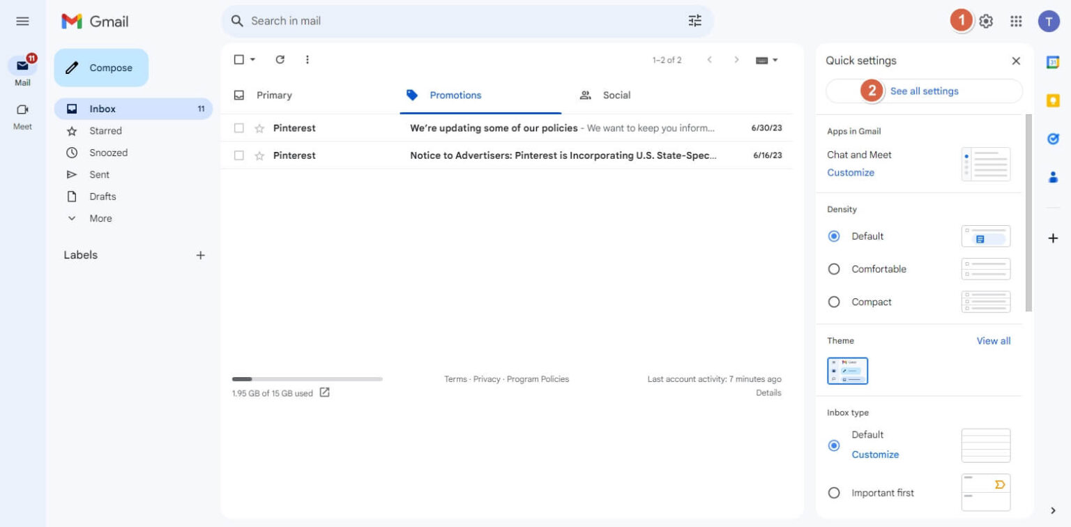1071x527 pixels.
Task: Switch to the Social tab
Action: pyautogui.click(x=617, y=95)
